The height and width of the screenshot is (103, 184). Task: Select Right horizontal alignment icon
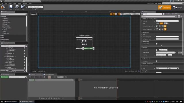(162, 26)
